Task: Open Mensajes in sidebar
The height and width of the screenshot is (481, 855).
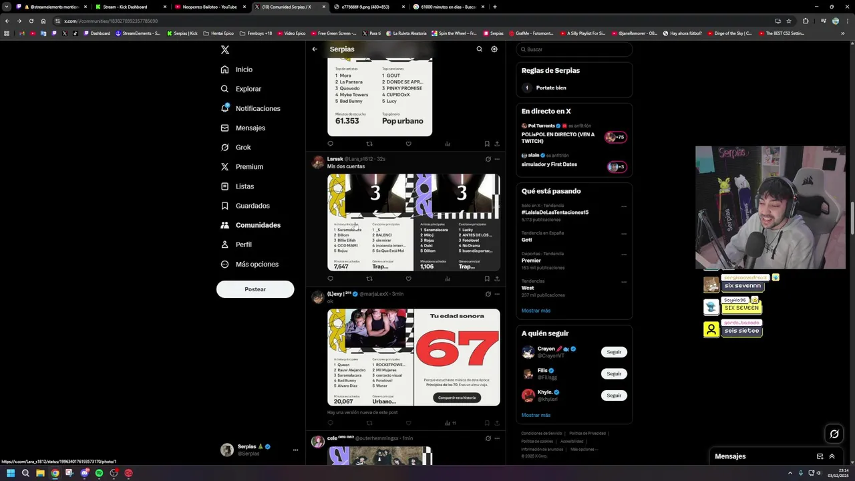Action: (x=242, y=128)
